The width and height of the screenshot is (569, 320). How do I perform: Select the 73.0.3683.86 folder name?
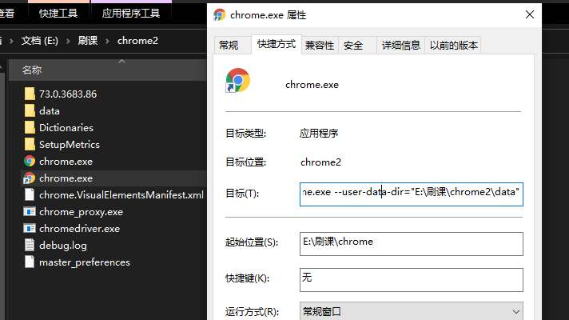point(68,94)
